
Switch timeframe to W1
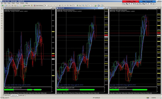point(2,25)
